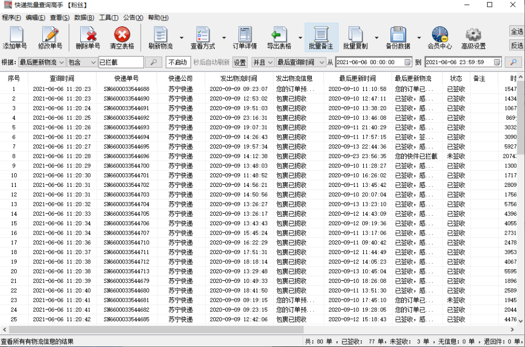Screen dimensions: 525x347
Task: Select tracking number SN6600033544713
Action: tap(126, 271)
